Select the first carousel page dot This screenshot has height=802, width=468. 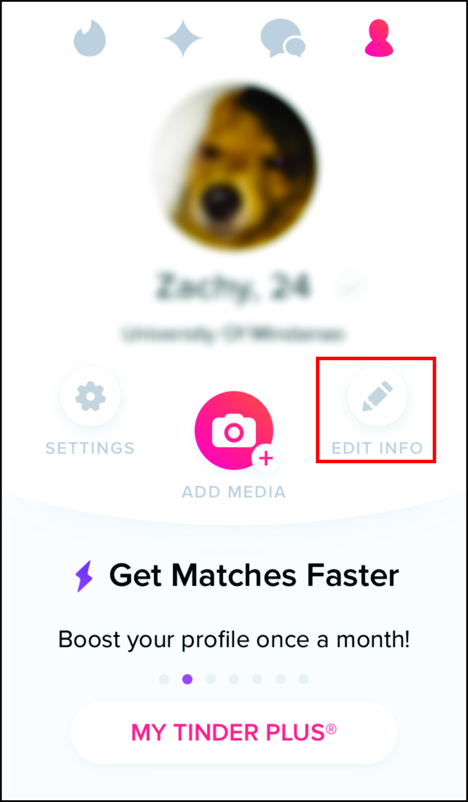pos(164,679)
